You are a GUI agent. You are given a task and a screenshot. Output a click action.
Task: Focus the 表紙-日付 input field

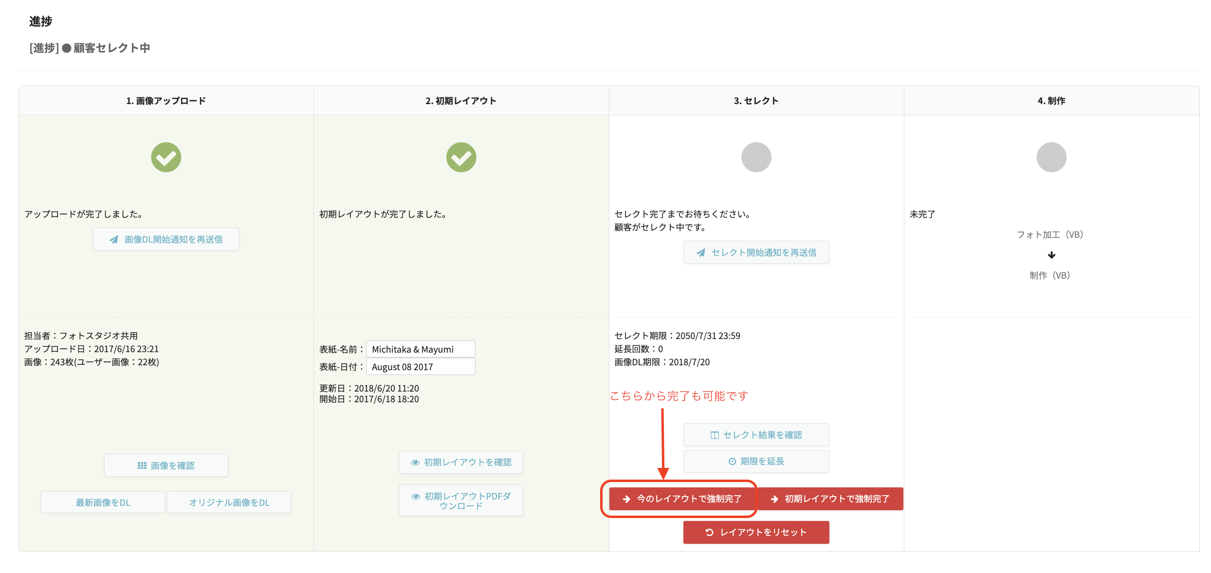[420, 367]
